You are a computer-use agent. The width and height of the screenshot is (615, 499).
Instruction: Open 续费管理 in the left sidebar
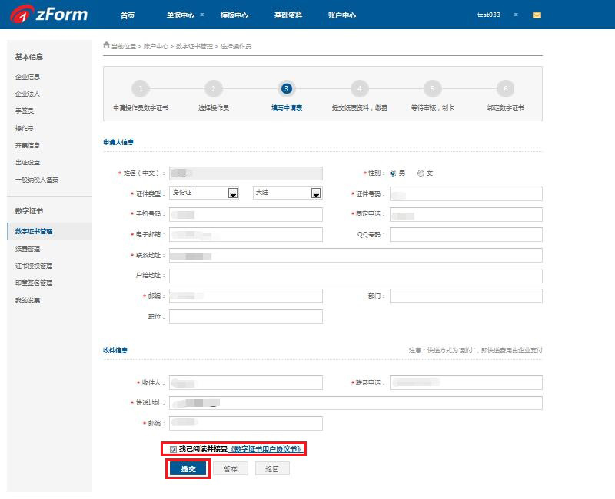tap(28, 249)
